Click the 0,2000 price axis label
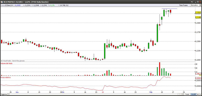Screen dimensions: 202x96 pyautogui.click(x=198, y=60)
